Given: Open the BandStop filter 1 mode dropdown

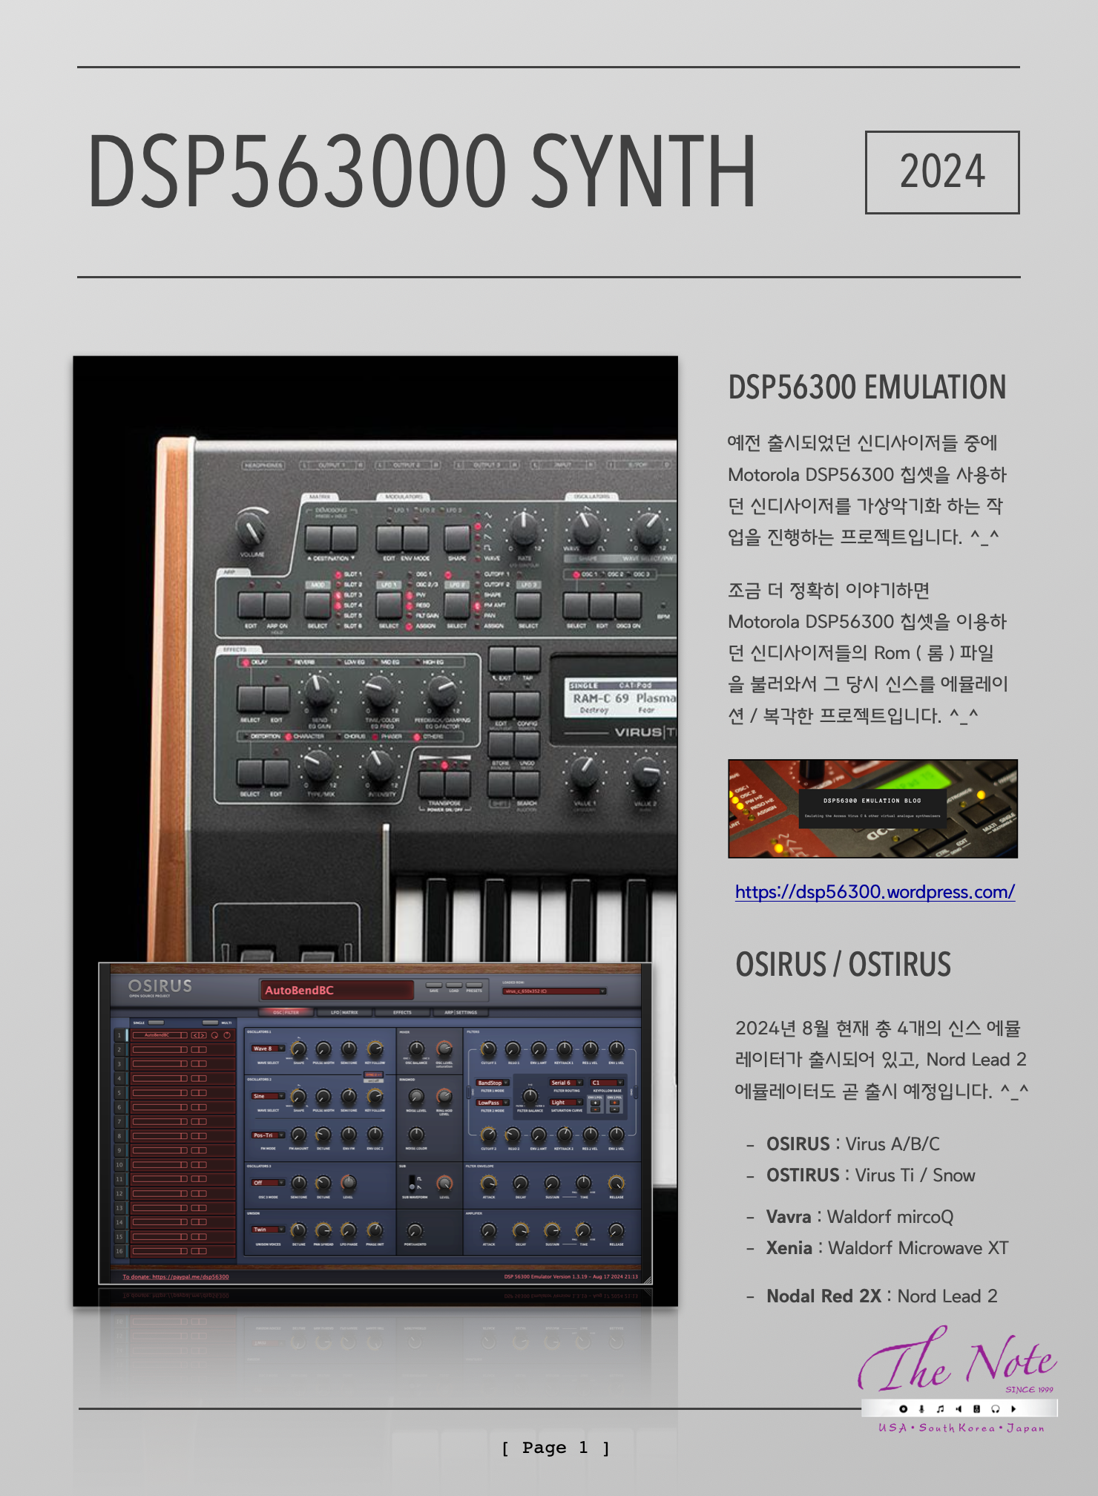Looking at the screenshot, I should pos(492,1083).
